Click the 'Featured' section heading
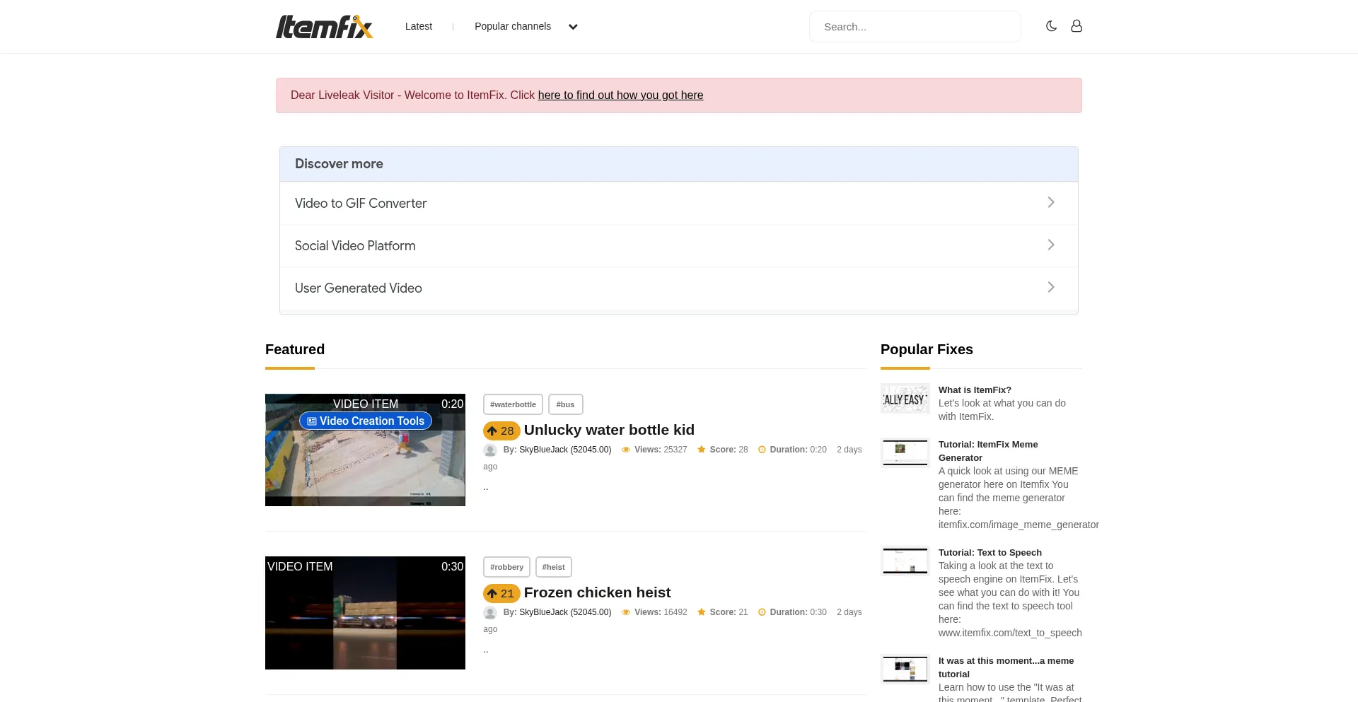1358x702 pixels. pos(295,349)
